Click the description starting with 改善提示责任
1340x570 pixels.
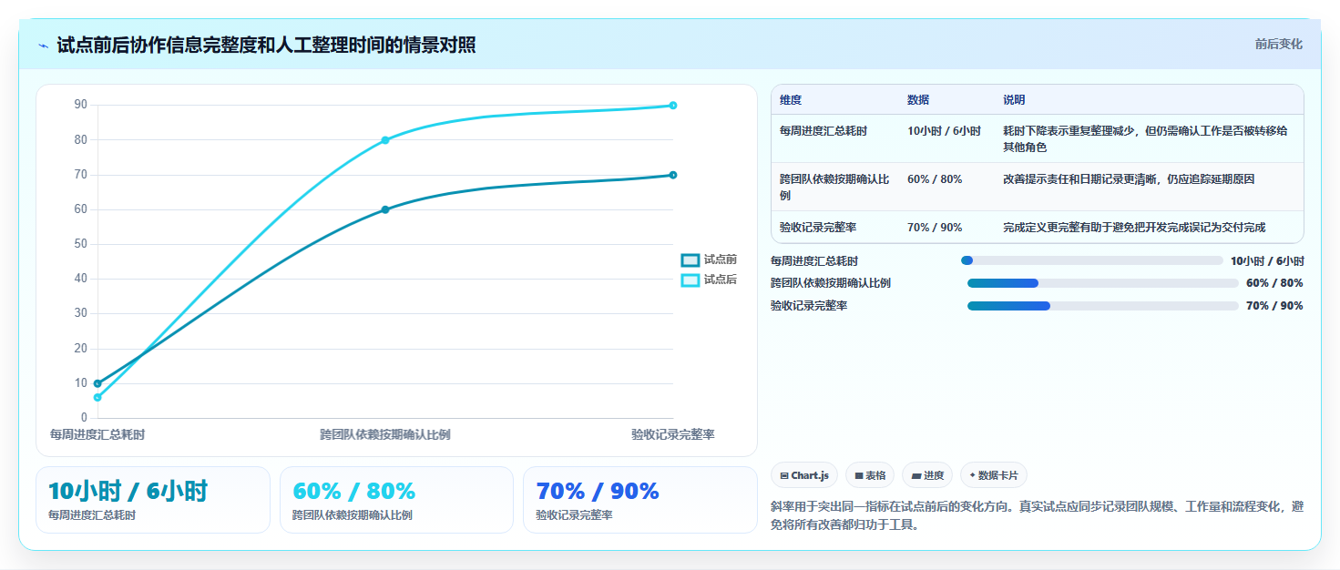click(1129, 179)
